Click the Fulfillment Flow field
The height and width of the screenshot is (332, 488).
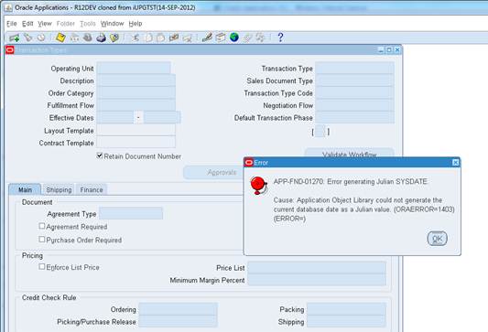pyautogui.click(x=136, y=105)
